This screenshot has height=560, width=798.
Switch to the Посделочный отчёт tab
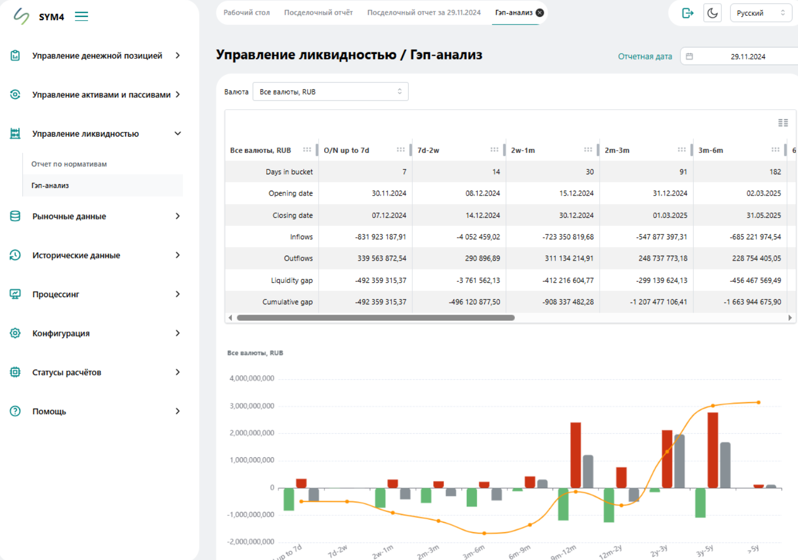click(318, 13)
